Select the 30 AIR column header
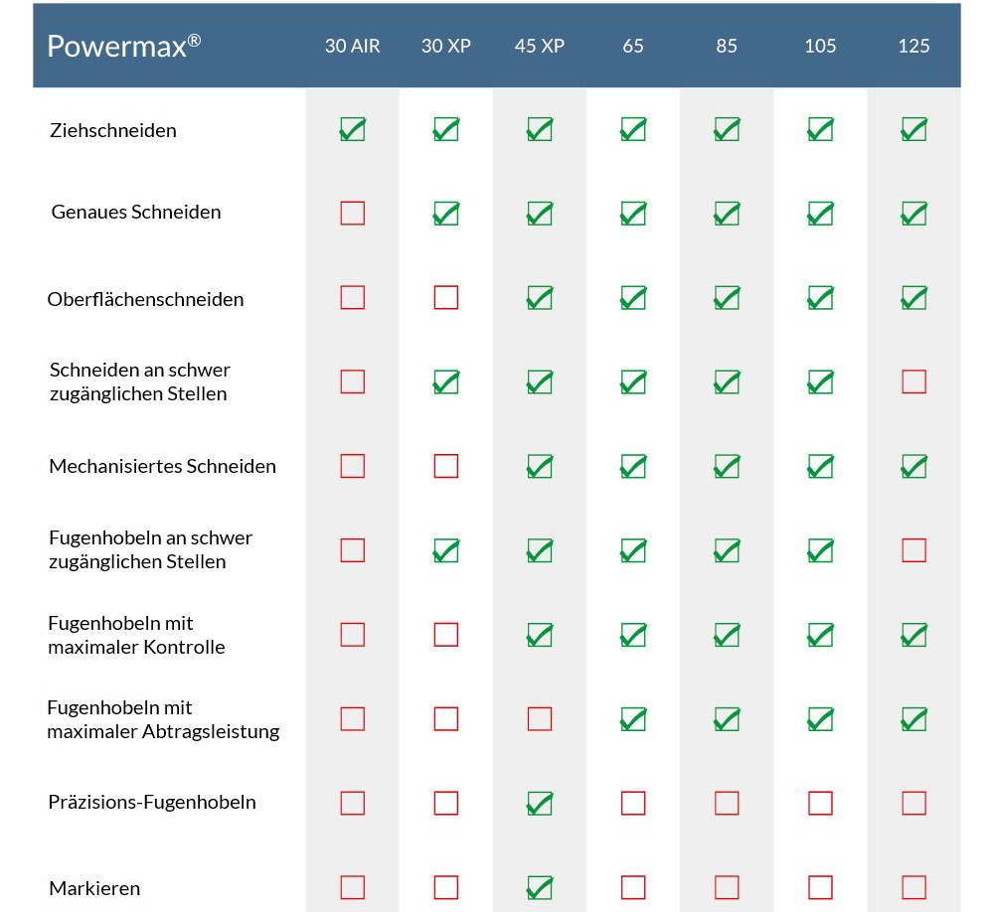The width and height of the screenshot is (994, 912). 352,46
